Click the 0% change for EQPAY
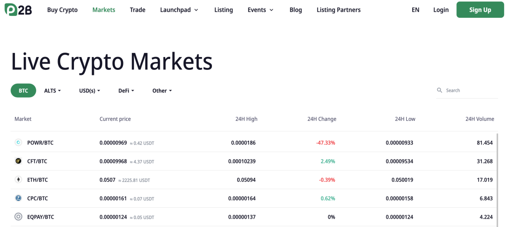 point(331,217)
